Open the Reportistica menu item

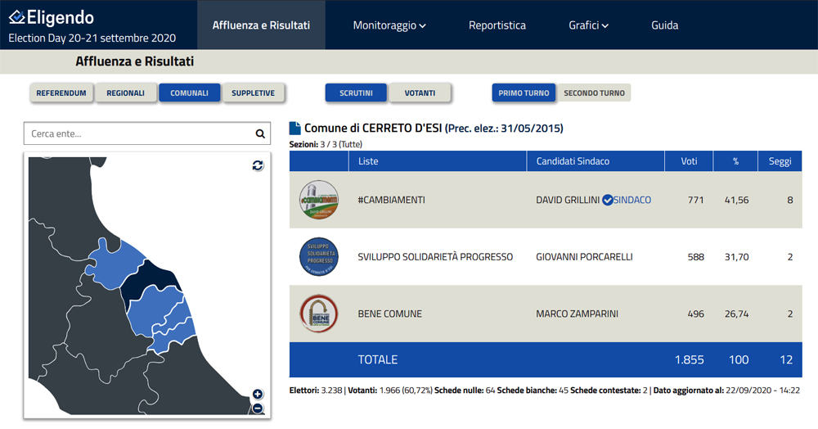(x=497, y=25)
